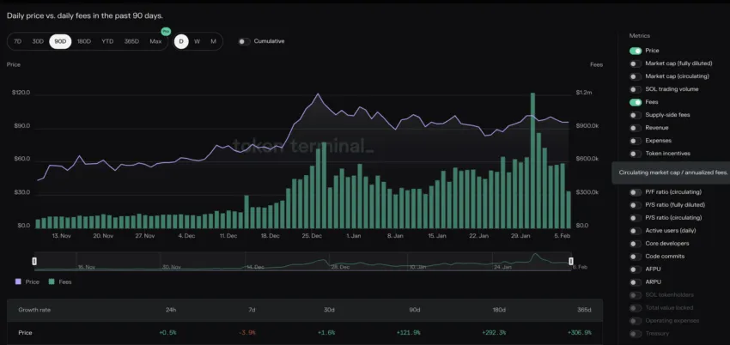The height and width of the screenshot is (345, 730).
Task: Toggle the Cumulative switch
Action: click(244, 41)
